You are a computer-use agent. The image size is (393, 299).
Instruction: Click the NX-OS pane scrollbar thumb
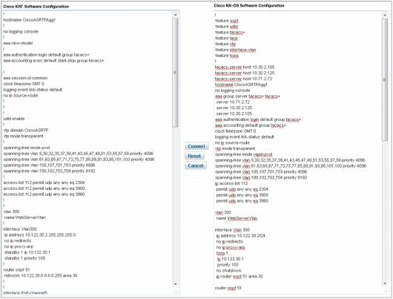(385, 79)
